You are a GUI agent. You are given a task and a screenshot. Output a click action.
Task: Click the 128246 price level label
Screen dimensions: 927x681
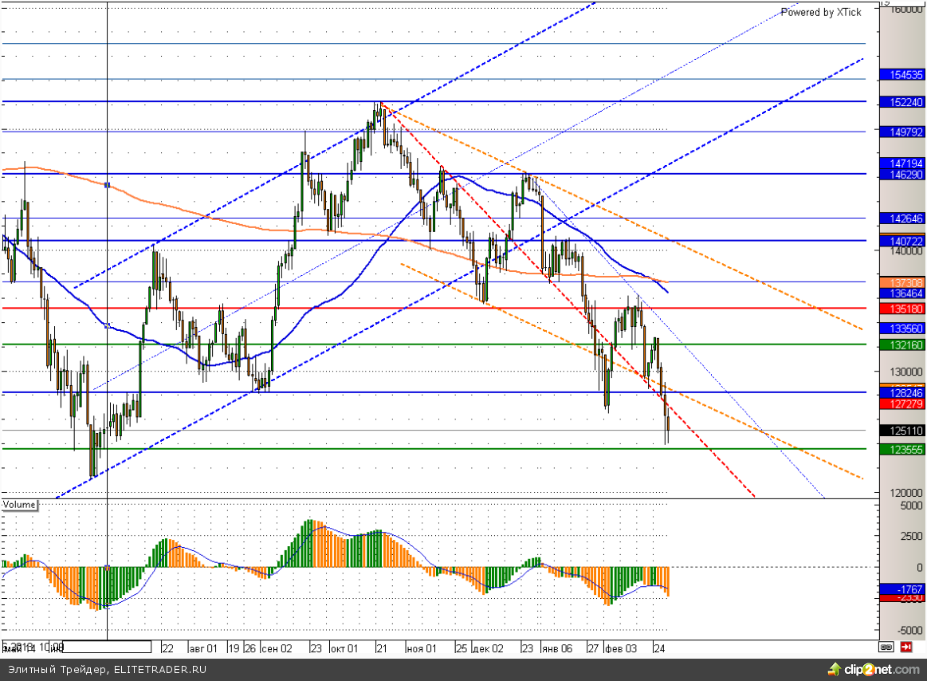(x=902, y=393)
